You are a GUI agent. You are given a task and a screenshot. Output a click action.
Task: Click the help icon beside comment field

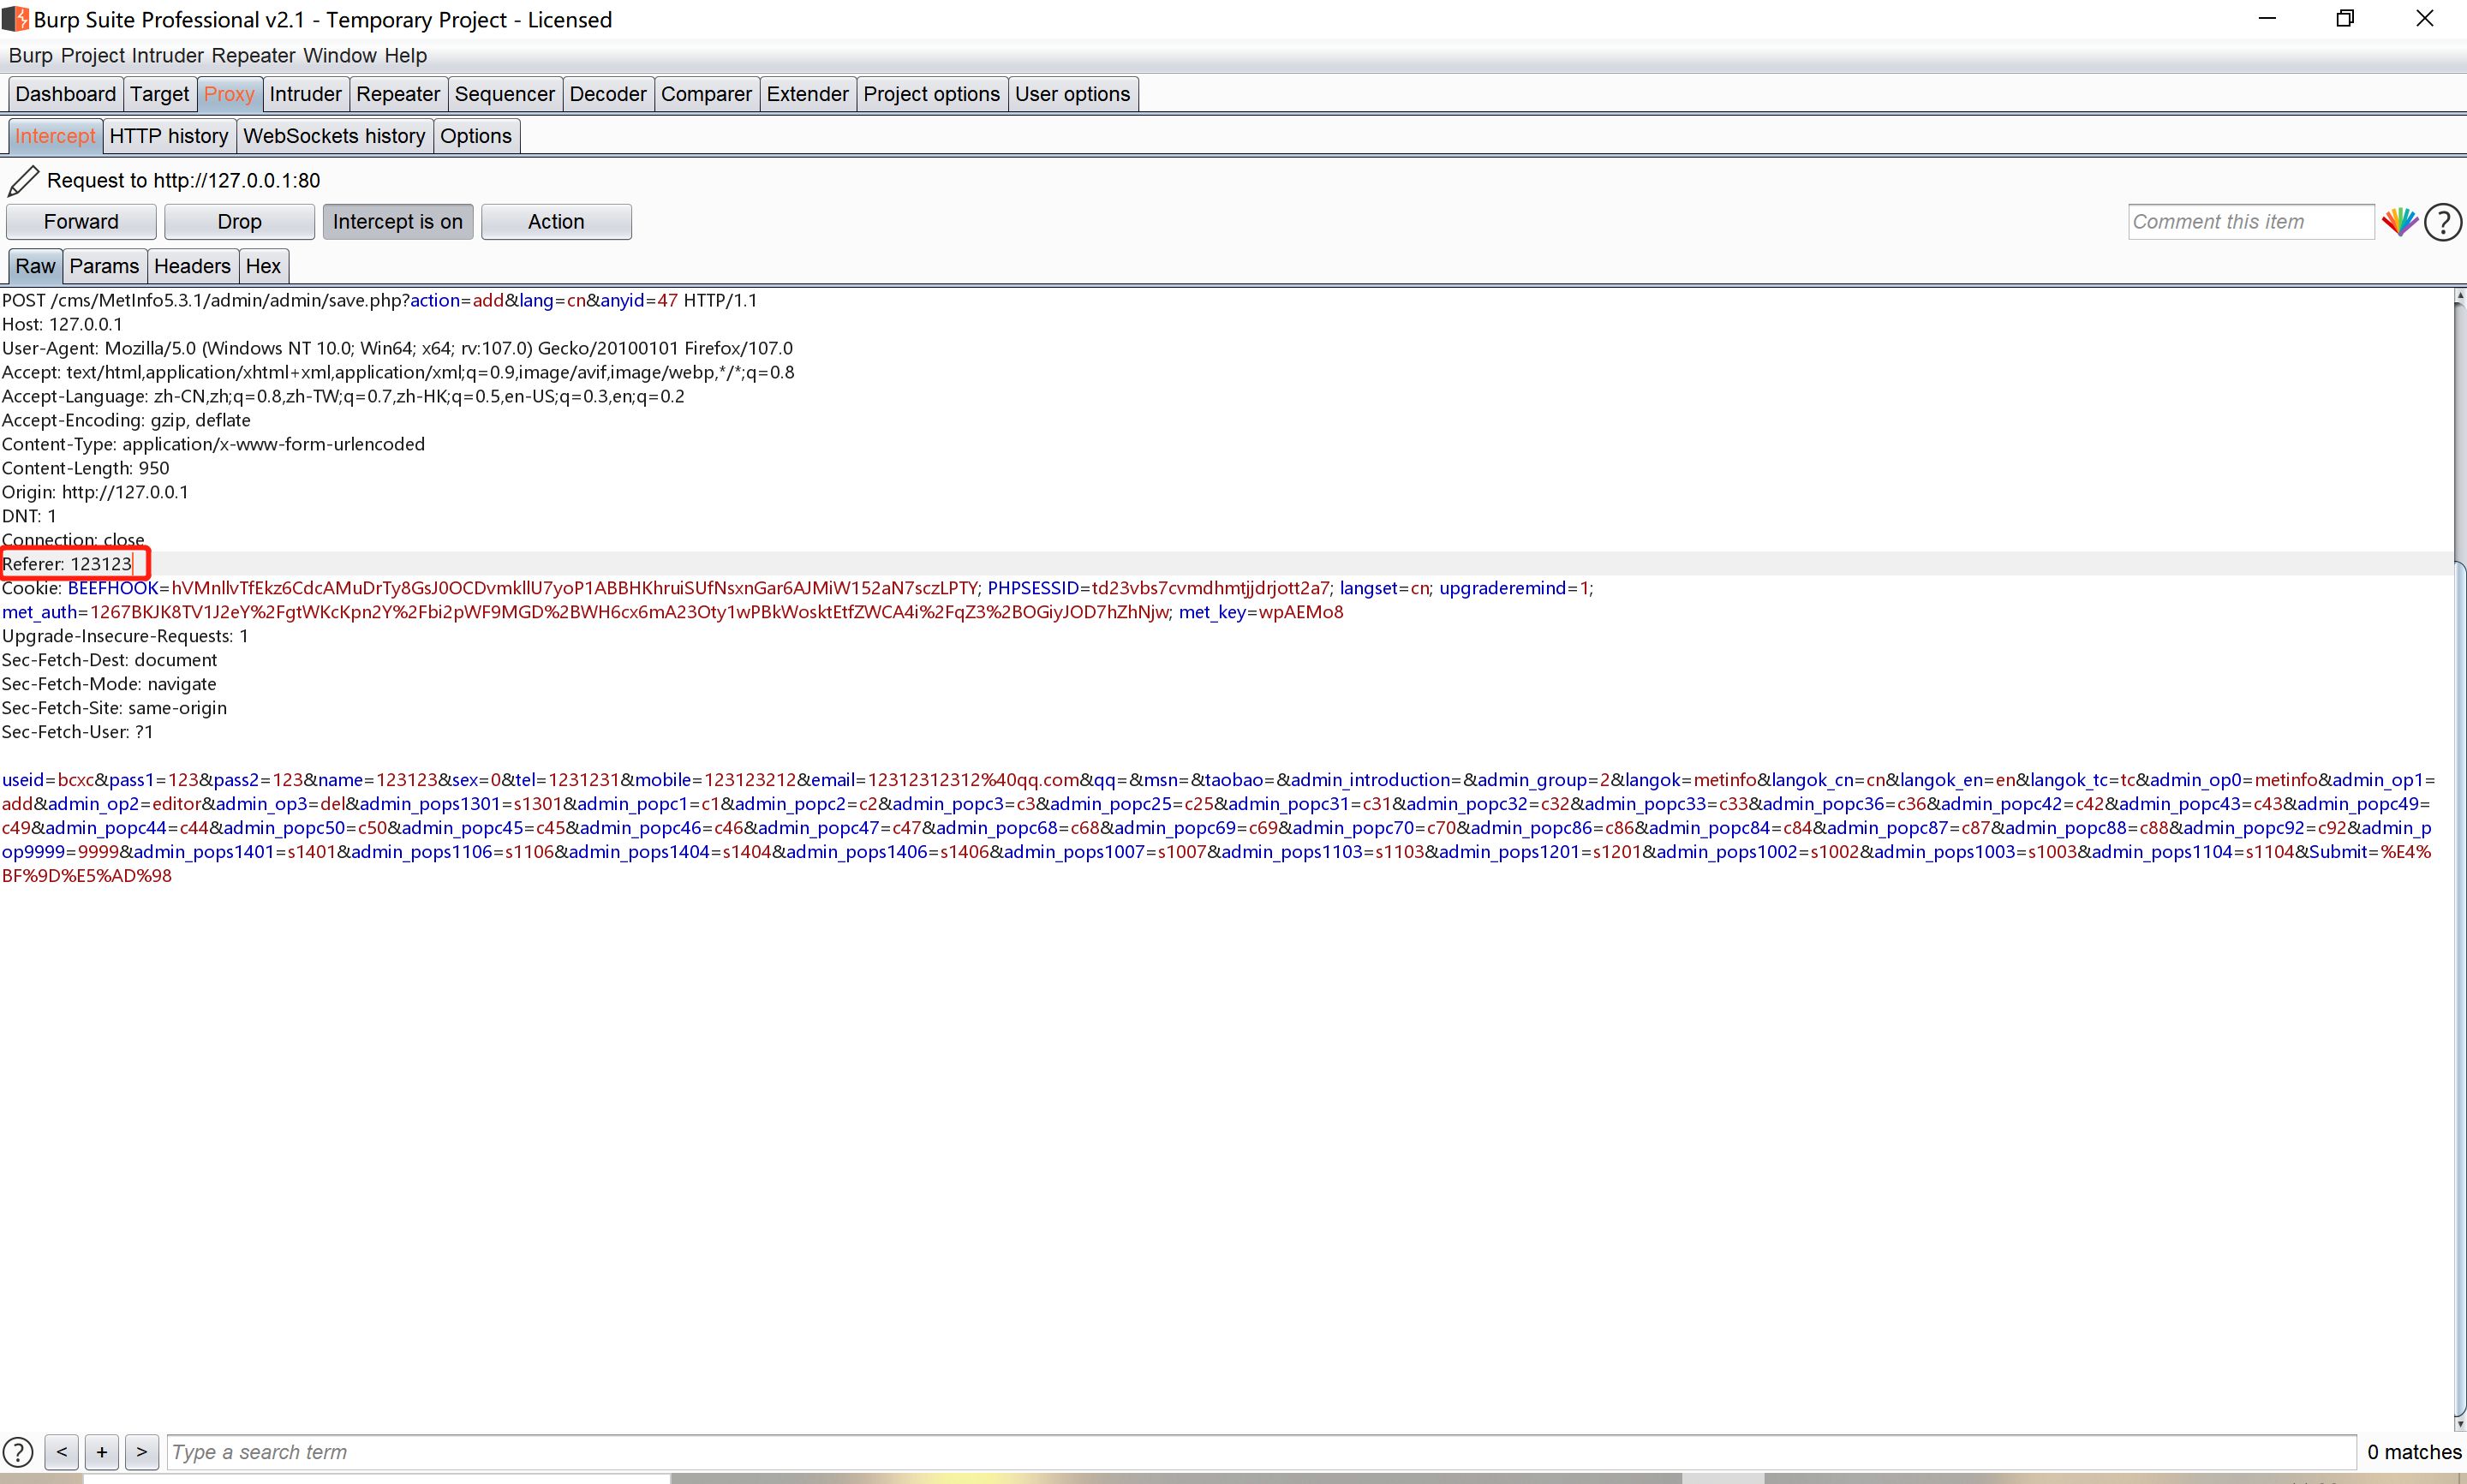[x=2442, y=222]
